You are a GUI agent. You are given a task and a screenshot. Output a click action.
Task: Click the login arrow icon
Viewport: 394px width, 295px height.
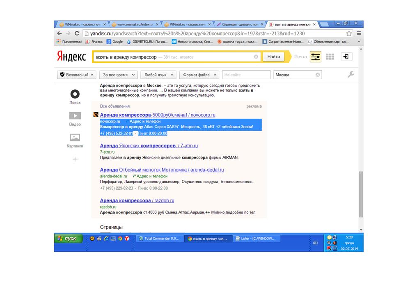click(x=346, y=57)
